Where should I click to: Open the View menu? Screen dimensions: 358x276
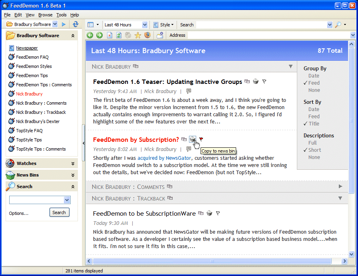pos(30,15)
